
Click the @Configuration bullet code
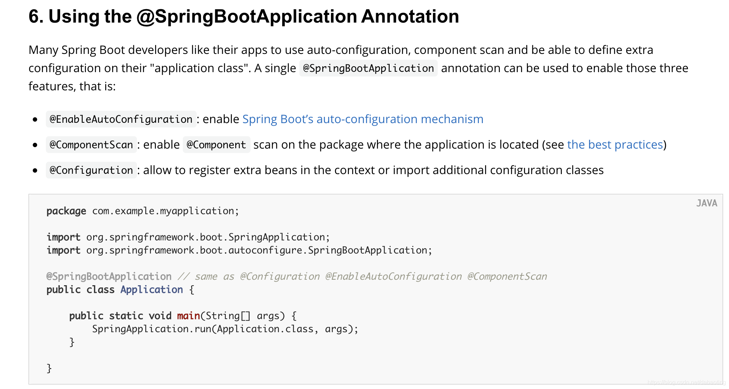pyautogui.click(x=91, y=170)
